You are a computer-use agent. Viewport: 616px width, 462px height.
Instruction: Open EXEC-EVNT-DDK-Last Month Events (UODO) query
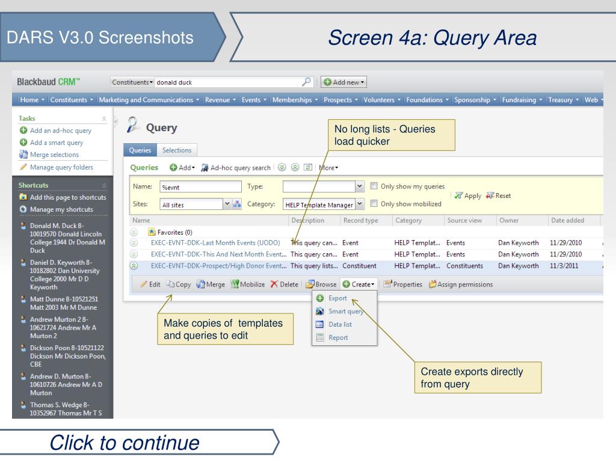(215, 243)
